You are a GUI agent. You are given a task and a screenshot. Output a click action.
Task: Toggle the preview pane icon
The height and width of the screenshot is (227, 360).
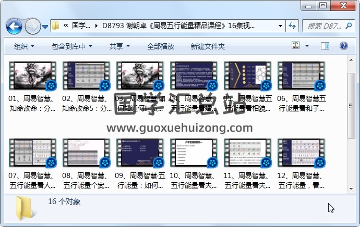point(326,46)
